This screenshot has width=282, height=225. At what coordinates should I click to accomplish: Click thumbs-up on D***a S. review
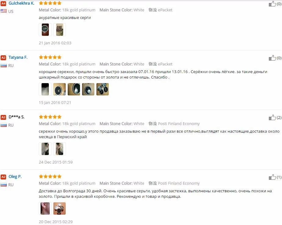point(272,117)
